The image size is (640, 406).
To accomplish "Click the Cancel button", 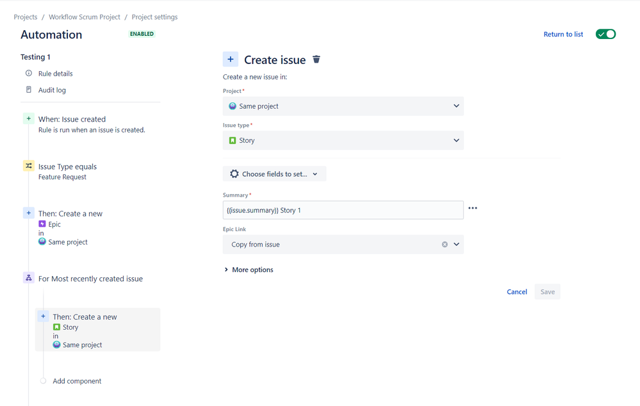I will pos(517,292).
